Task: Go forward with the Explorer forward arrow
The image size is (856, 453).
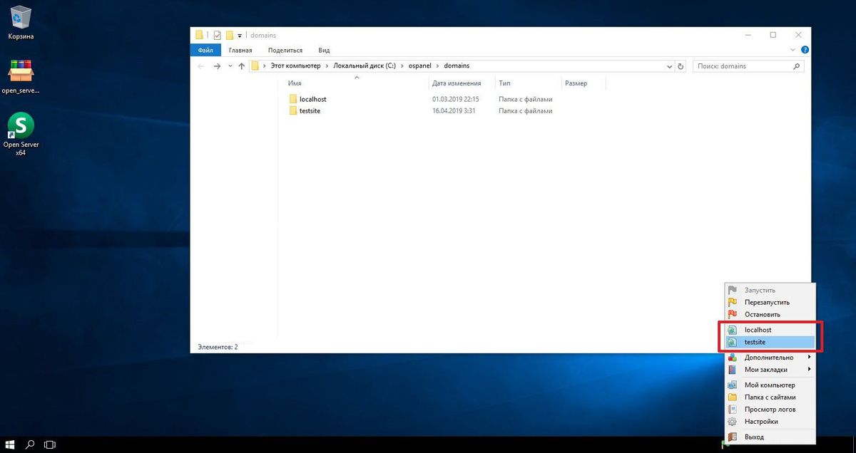Action: [x=217, y=66]
